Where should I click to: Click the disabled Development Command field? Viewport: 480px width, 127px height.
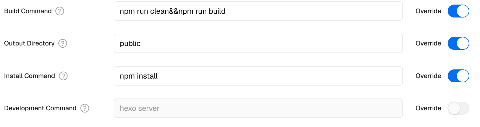[x=258, y=108]
